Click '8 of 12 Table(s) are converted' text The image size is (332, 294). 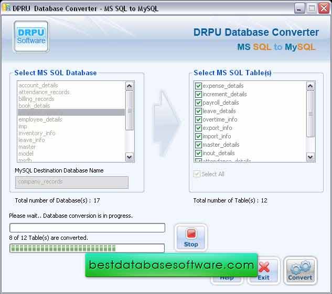pyautogui.click(x=48, y=238)
